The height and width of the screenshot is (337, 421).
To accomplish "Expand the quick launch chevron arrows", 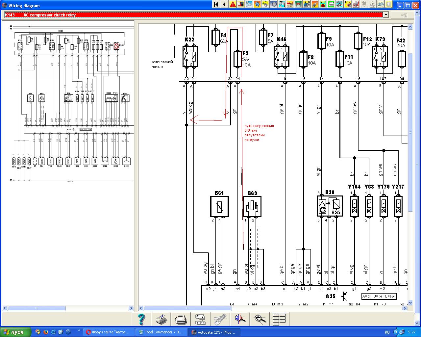I will click(79, 330).
